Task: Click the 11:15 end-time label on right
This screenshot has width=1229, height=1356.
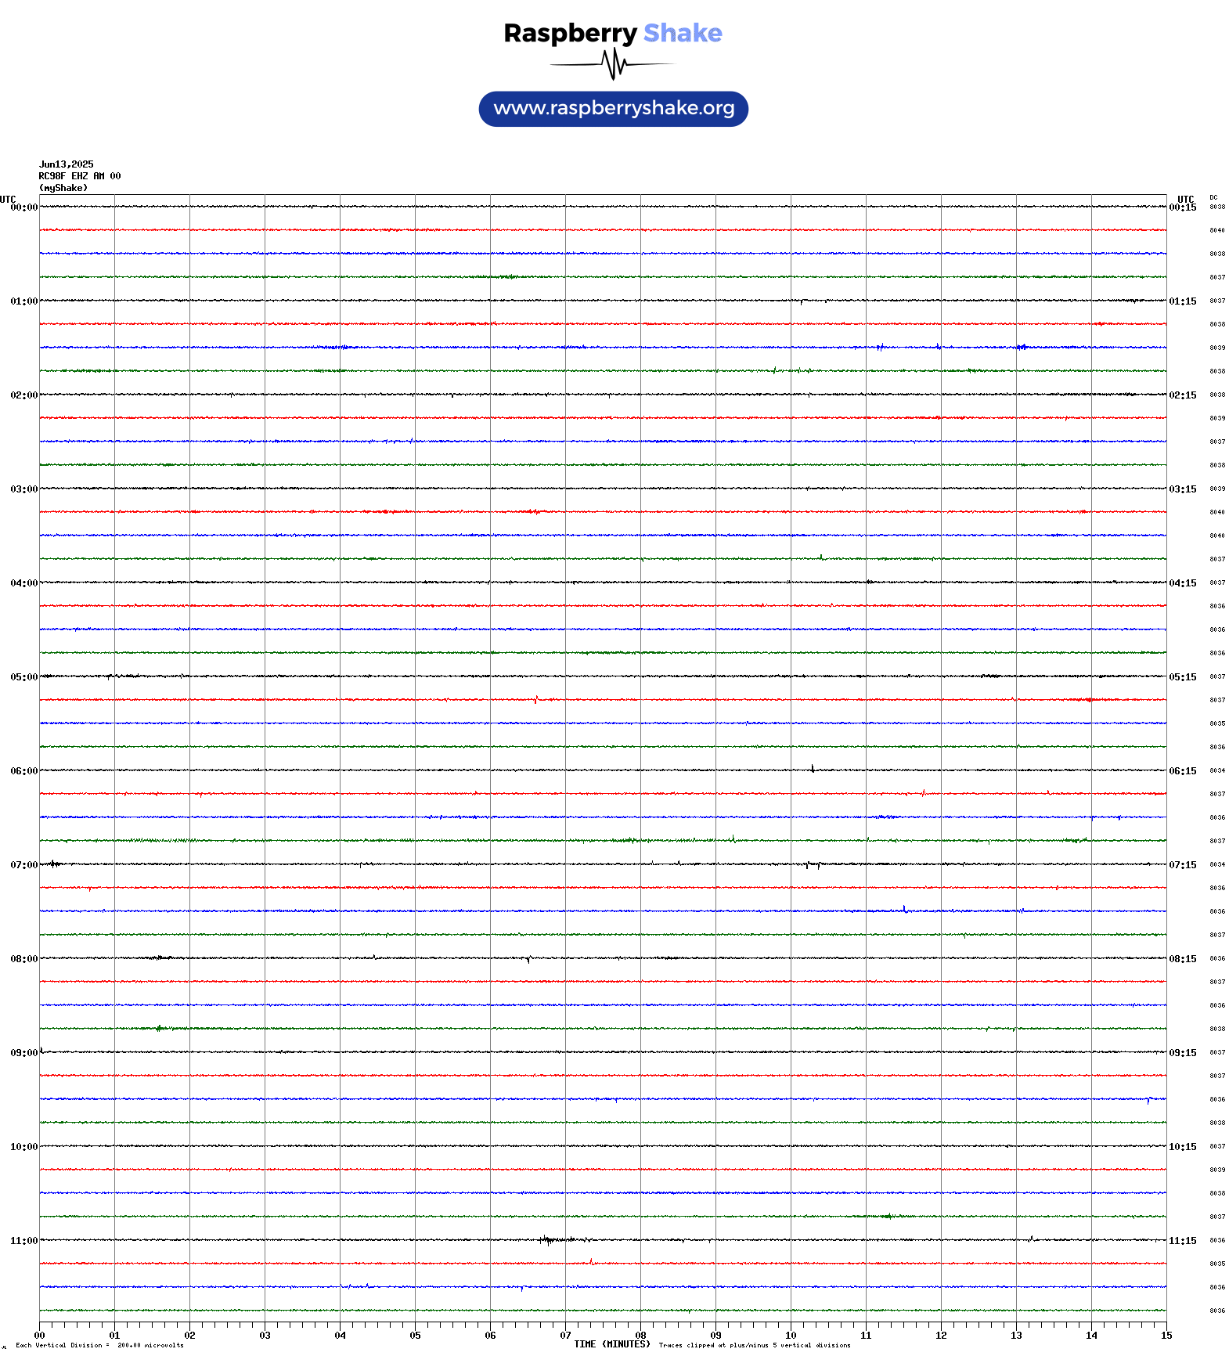Action: (1183, 1241)
